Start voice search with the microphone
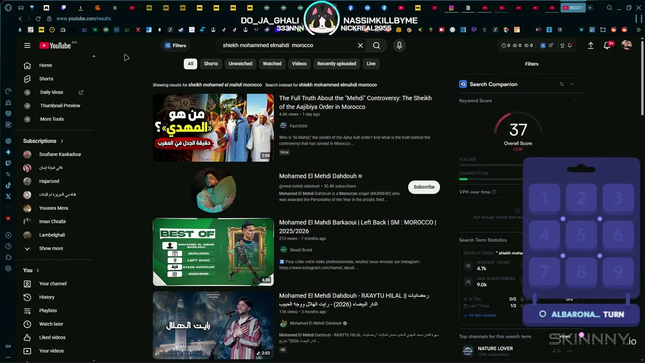The image size is (645, 363). 399,45
